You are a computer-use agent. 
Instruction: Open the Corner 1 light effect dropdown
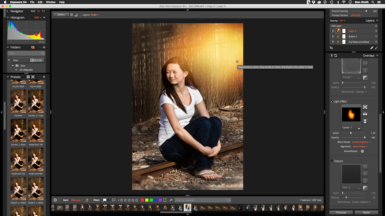(351, 127)
